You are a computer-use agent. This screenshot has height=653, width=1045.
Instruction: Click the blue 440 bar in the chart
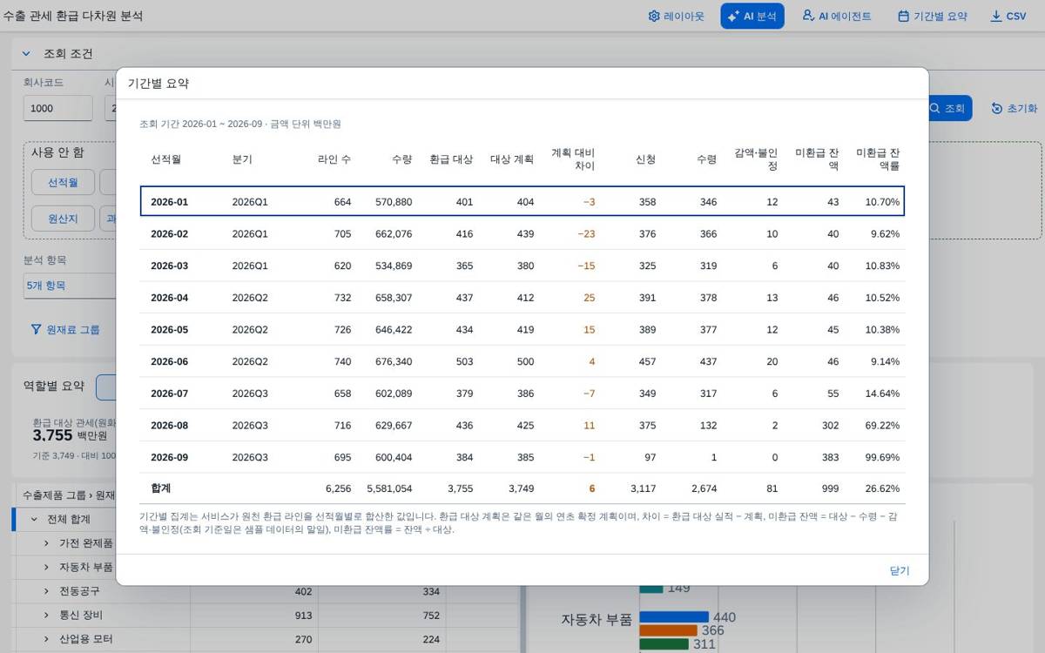(x=674, y=617)
